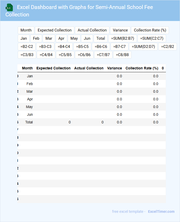Click the 'May' tag chip
Image resolution: width=180 pixels, height=222 pixels.
74,38
